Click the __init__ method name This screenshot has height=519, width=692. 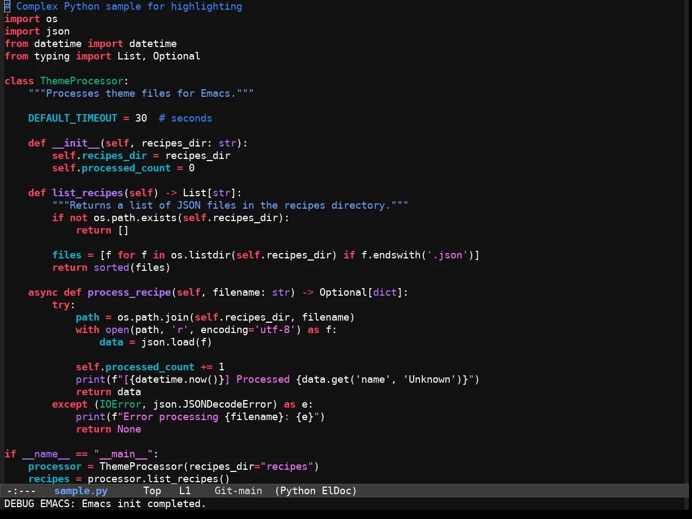76,143
